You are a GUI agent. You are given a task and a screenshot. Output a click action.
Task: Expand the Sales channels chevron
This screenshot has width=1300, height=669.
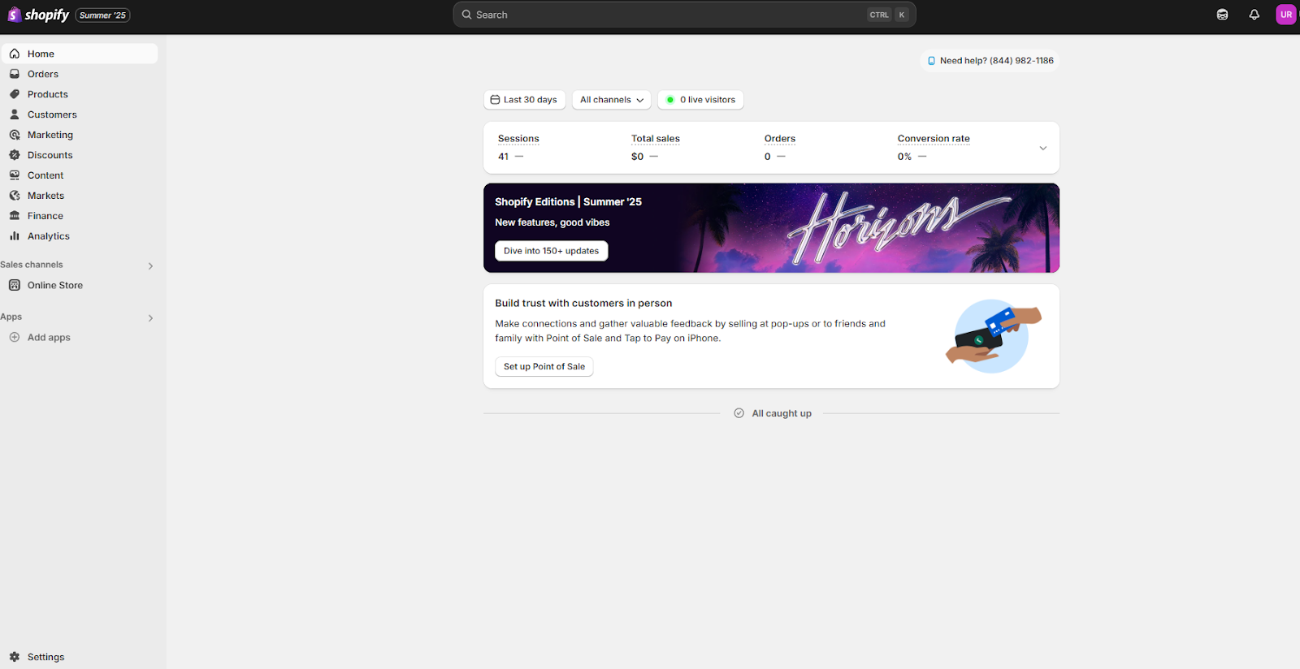[x=150, y=265]
